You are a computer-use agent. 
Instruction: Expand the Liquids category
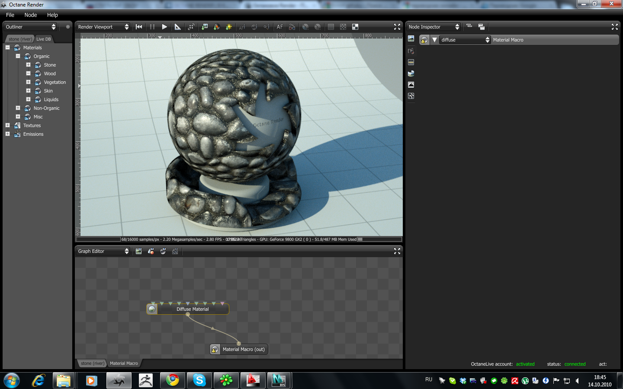point(28,99)
